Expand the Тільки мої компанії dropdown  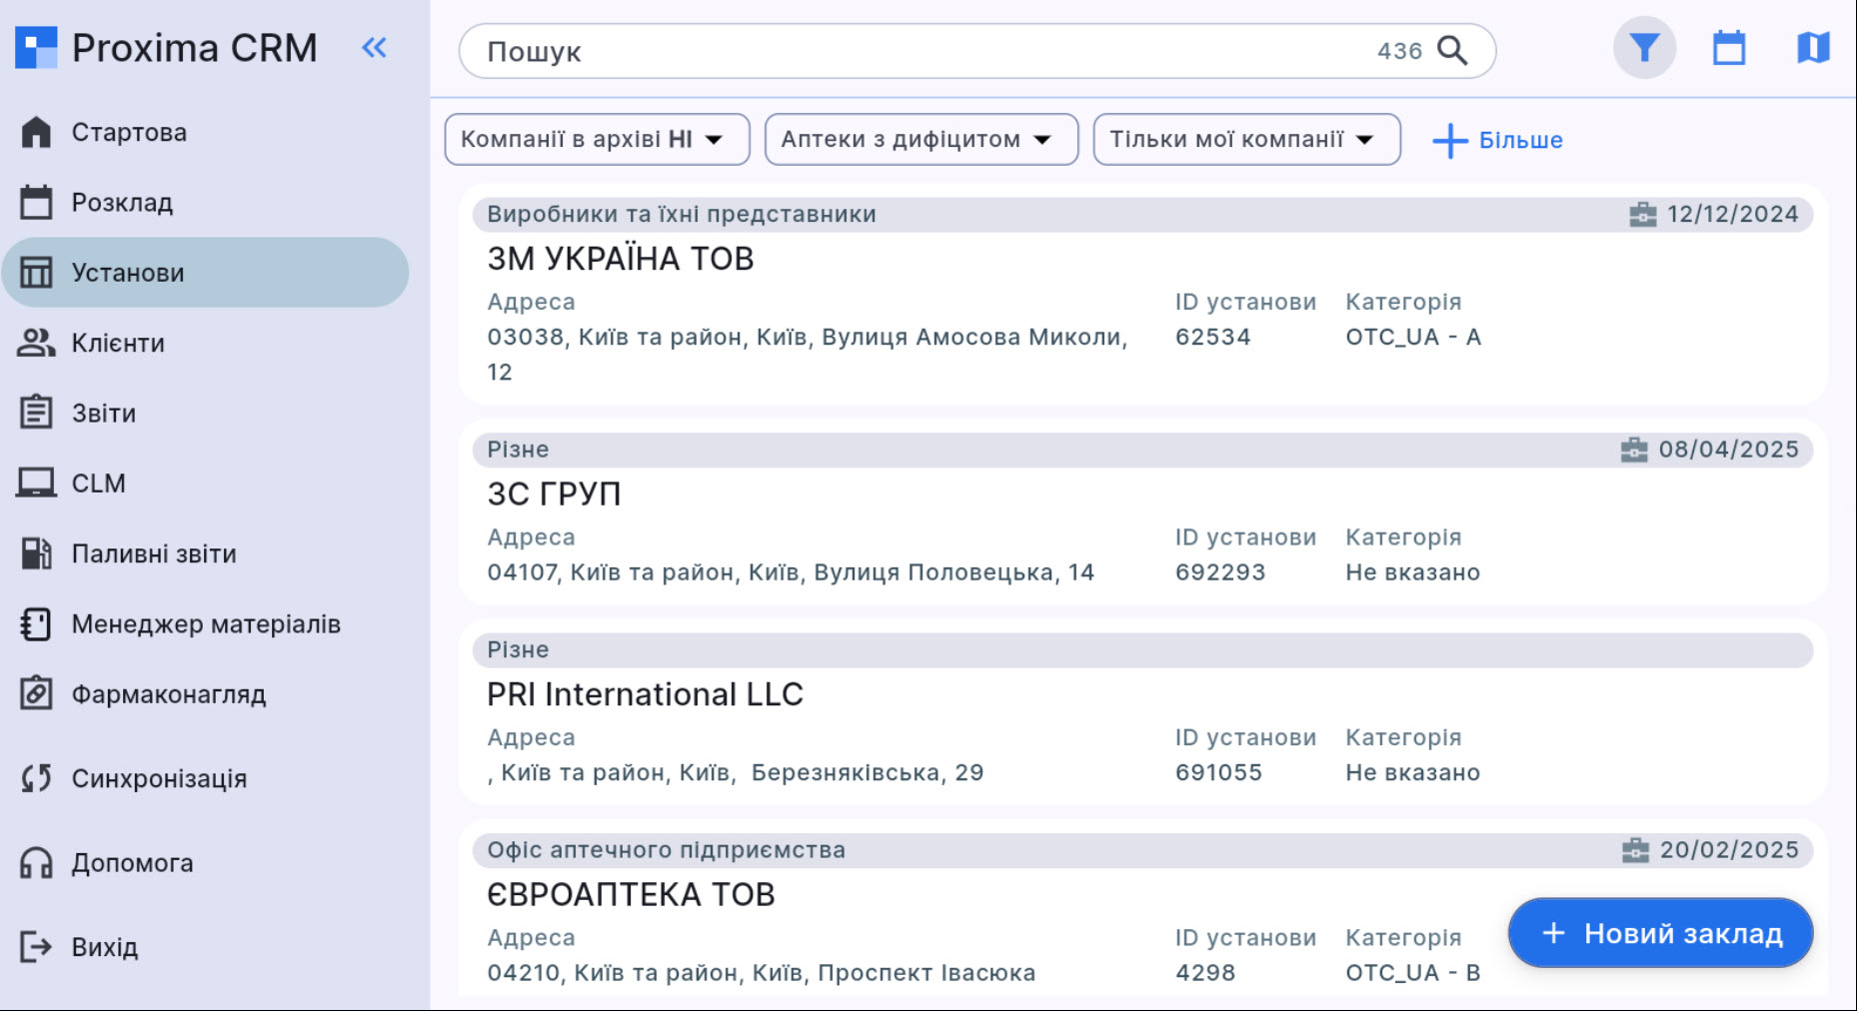(1245, 139)
